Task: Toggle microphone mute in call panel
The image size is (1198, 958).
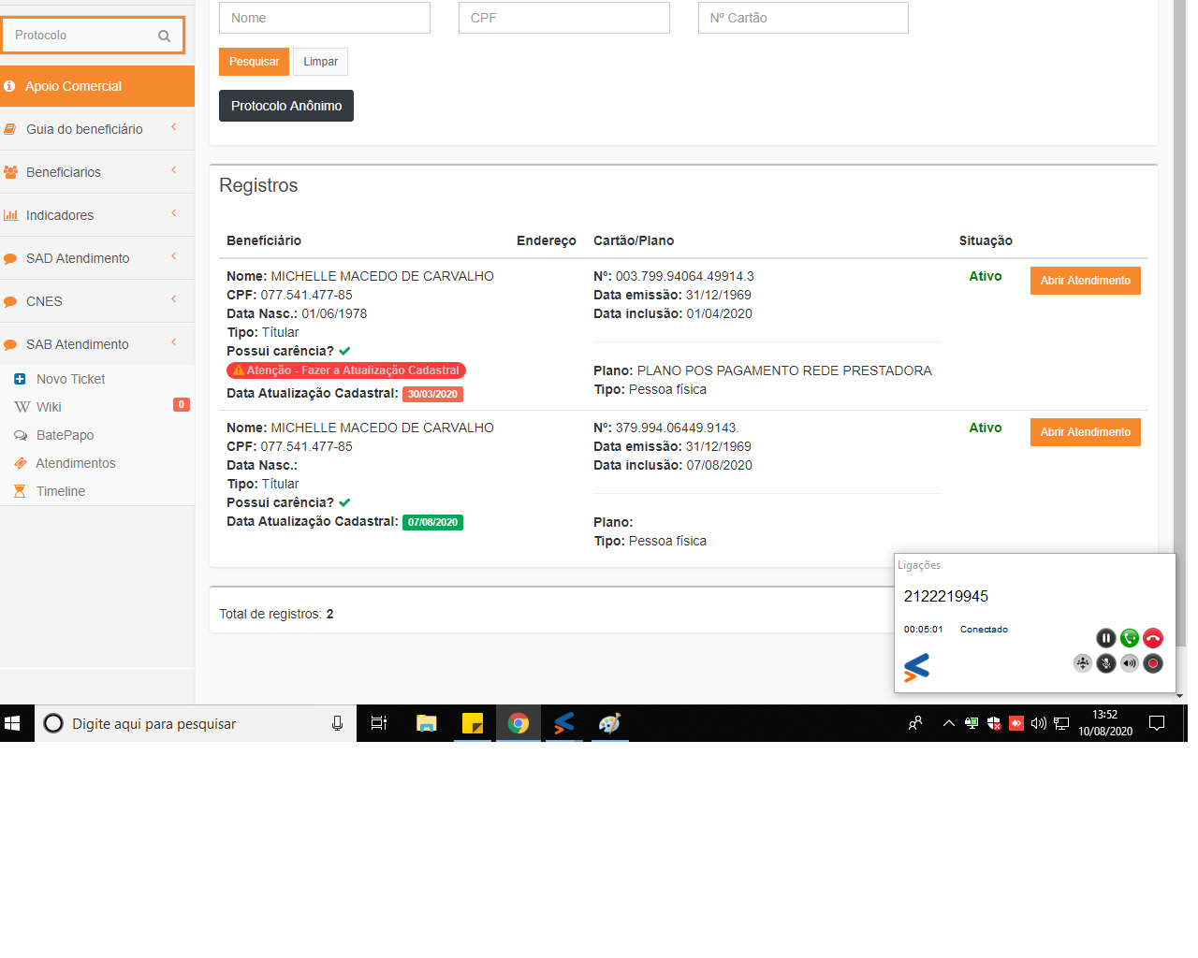Action: (x=1106, y=663)
